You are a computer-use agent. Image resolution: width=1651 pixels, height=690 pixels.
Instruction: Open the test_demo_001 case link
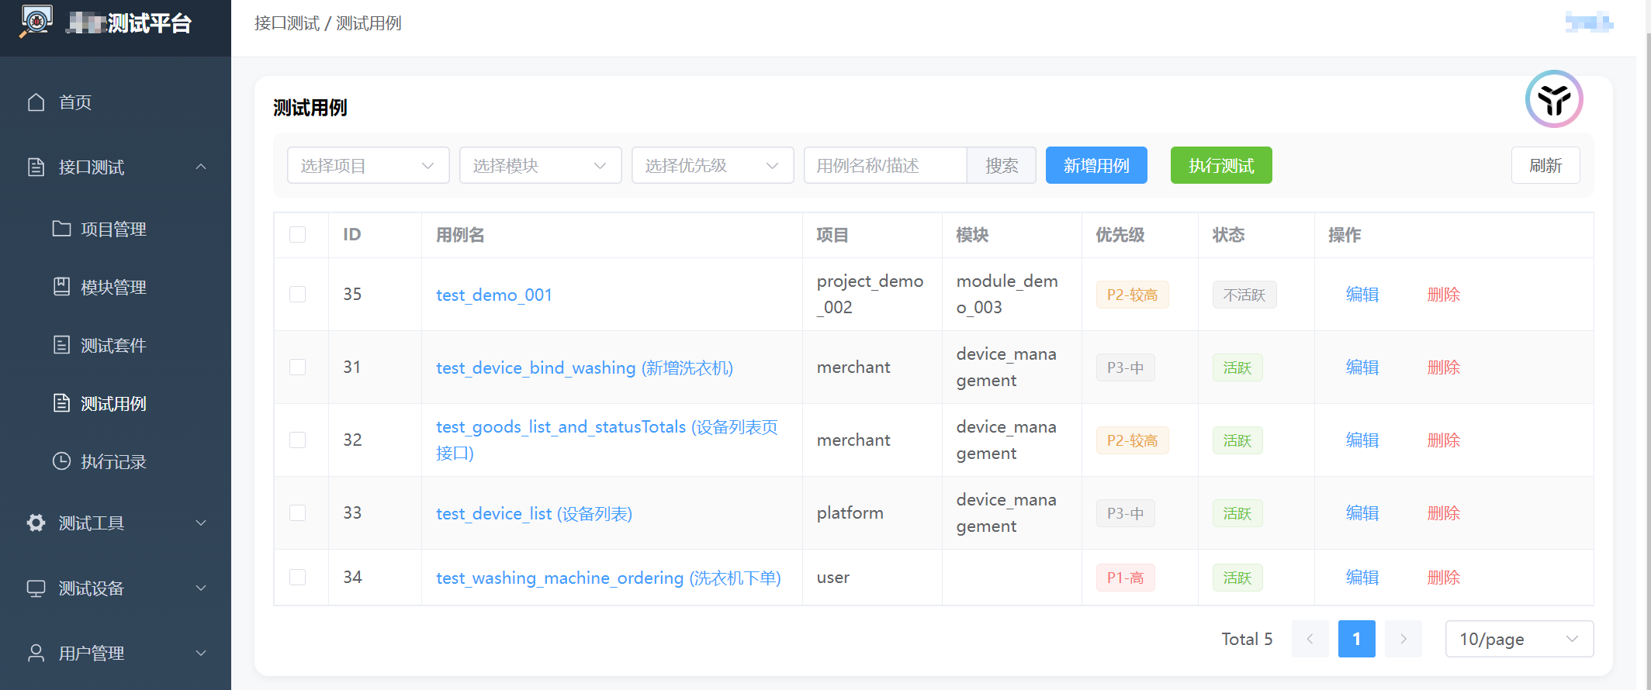point(494,295)
